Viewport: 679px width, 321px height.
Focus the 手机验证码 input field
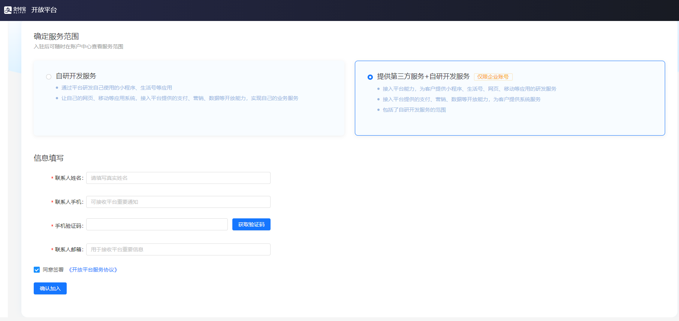tap(157, 224)
